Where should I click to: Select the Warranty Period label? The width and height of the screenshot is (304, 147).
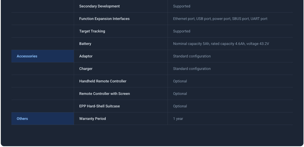(92, 119)
